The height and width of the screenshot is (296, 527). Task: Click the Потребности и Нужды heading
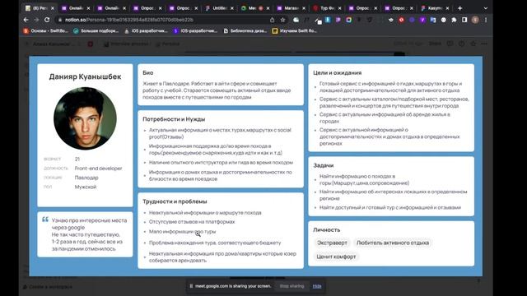tap(174, 119)
